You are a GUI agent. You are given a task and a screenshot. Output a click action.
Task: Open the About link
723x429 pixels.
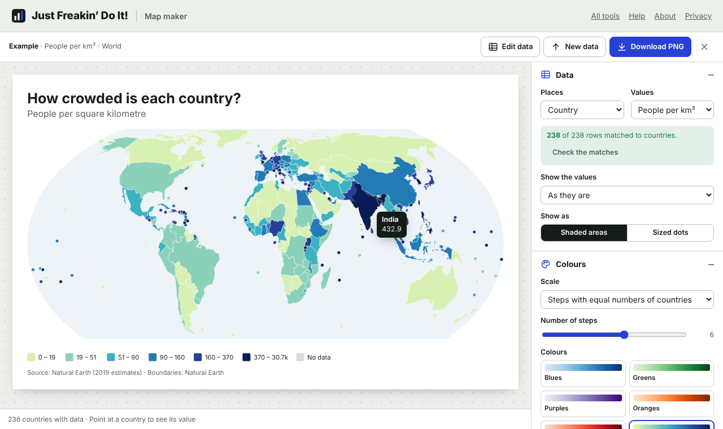[x=665, y=16]
